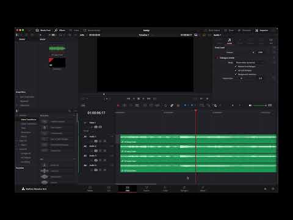Image resolution: width=293 pixels, height=220 pixels.
Task: Select the red Selection Mode arrow tool
Action: coord(118,105)
